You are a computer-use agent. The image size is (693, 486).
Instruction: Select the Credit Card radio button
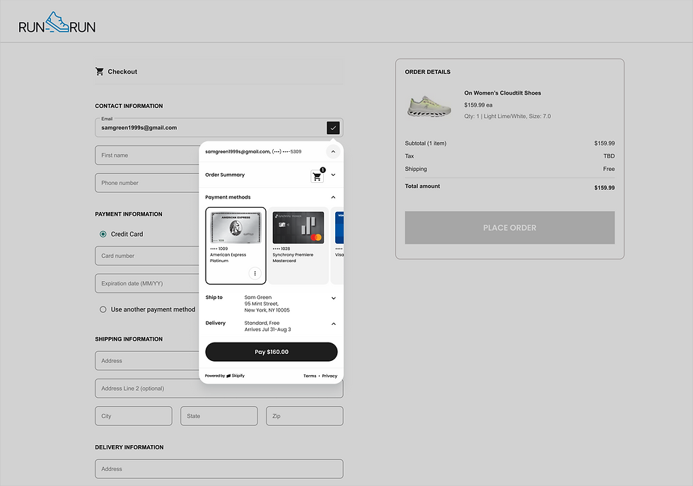(103, 234)
